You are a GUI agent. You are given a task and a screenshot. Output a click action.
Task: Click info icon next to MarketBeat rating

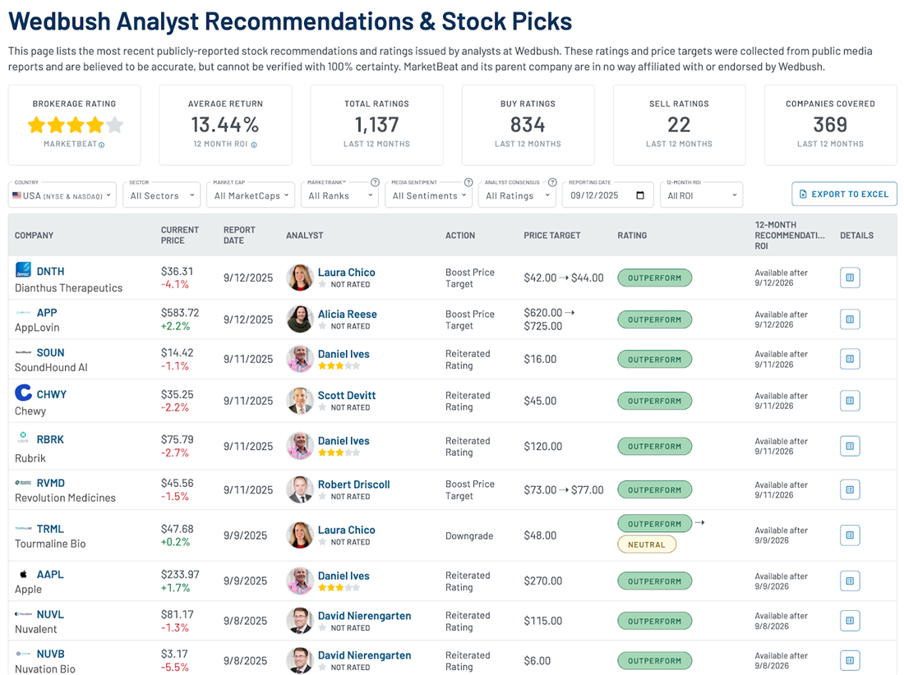tap(102, 145)
